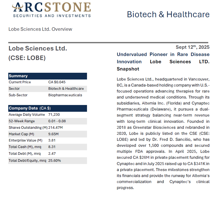The width and height of the screenshot is (220, 199).
Task: Select the Sector row label
Action: [x=14, y=89]
